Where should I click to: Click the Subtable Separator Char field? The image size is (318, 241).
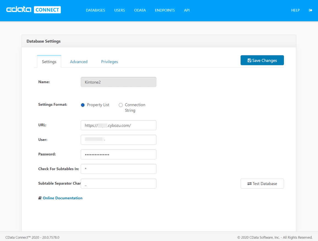(x=119, y=184)
